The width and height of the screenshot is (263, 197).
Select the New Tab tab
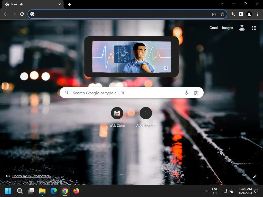(33, 4)
